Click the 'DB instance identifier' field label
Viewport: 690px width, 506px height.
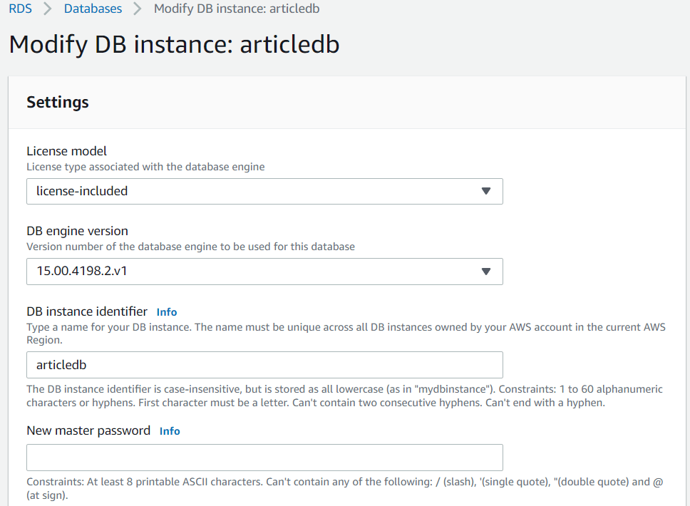[87, 311]
